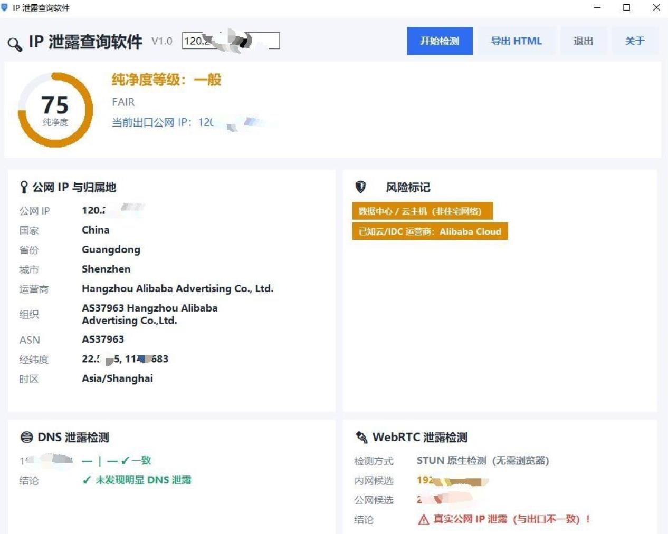Click the DNS 泄露检测 globe icon
Screen dimensions: 668x534
[x=26, y=437]
